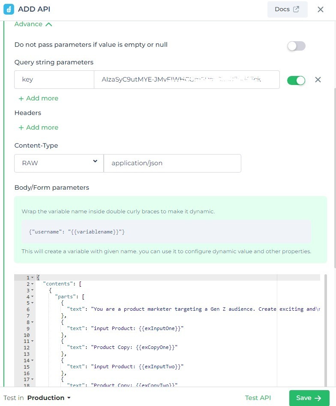Collapse the code fold arrow on line 5
The height and width of the screenshot is (406, 336).
pyautogui.click(x=31, y=303)
